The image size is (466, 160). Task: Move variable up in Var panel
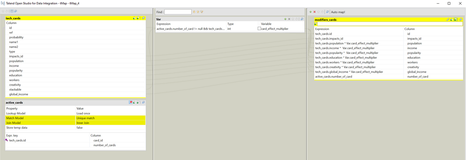[293, 19]
